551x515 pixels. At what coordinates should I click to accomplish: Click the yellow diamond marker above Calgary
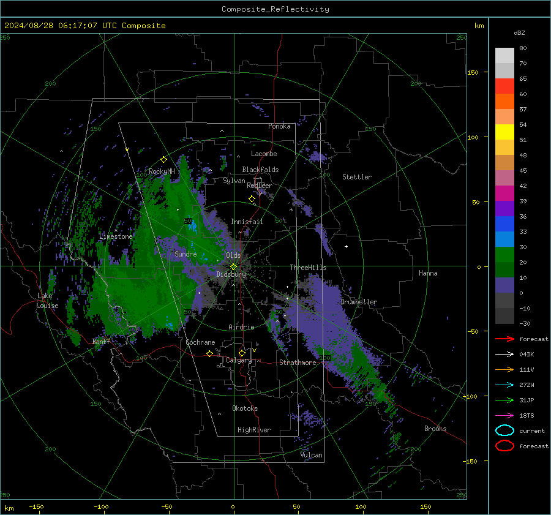click(242, 353)
